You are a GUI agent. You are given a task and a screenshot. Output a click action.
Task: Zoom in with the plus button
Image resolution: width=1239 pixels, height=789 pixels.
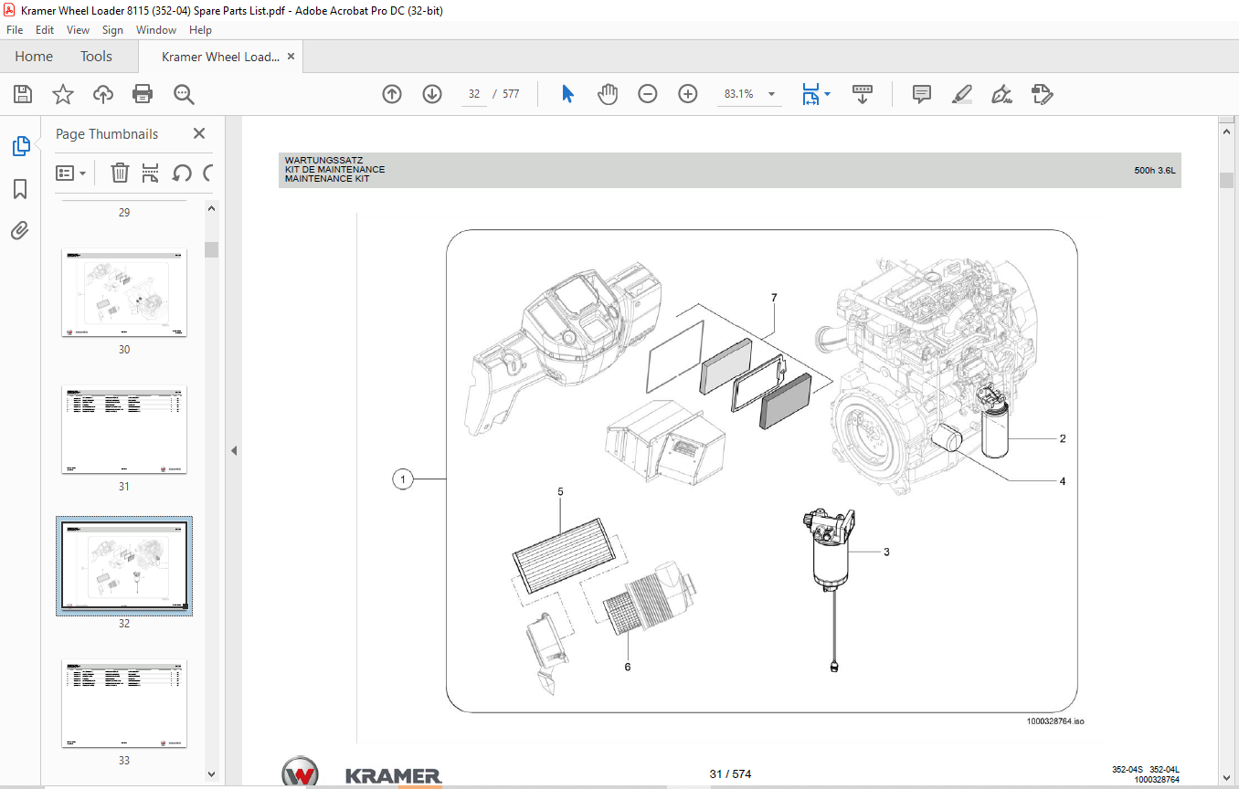click(688, 94)
